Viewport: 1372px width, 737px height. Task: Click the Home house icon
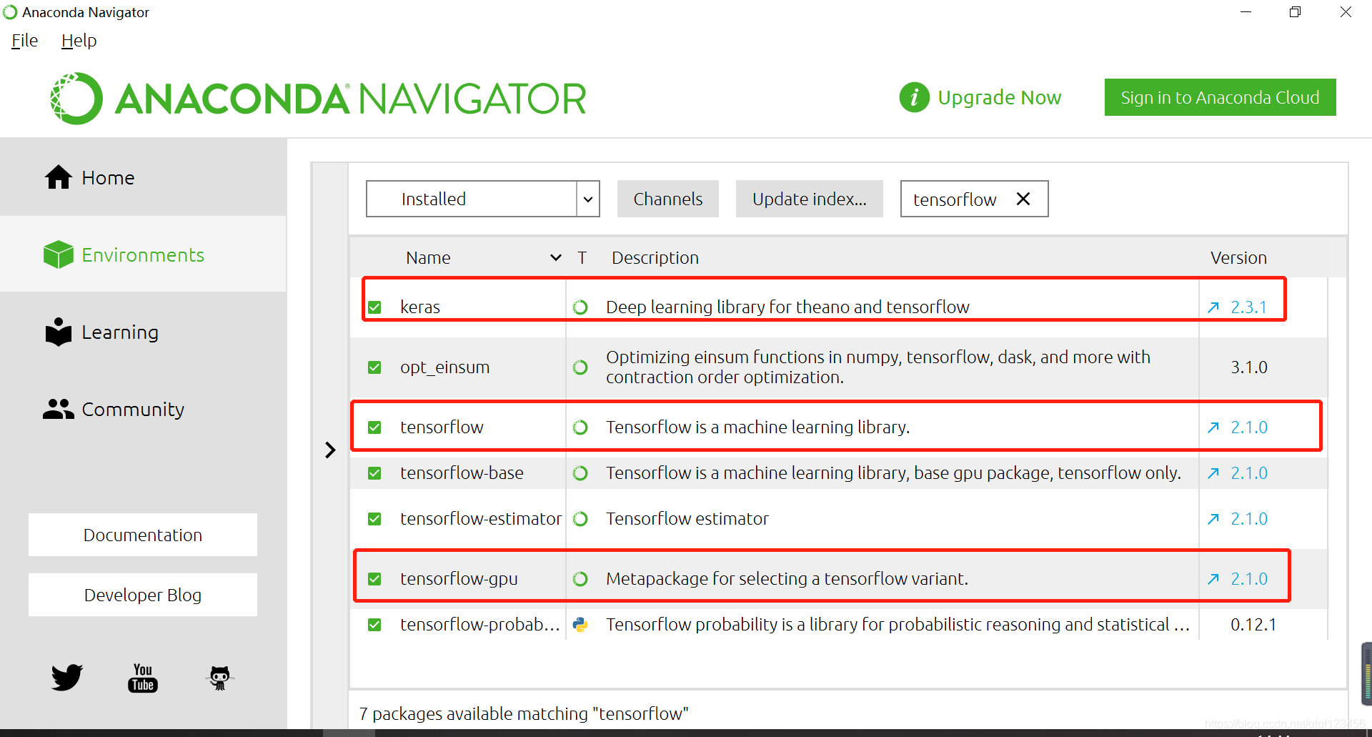pyautogui.click(x=59, y=177)
